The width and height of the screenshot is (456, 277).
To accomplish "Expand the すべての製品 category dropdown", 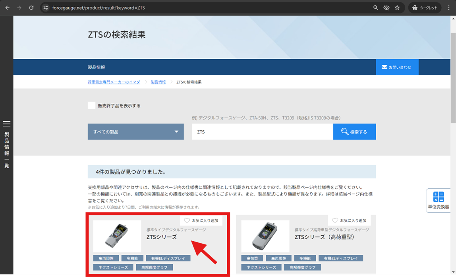I will point(135,132).
